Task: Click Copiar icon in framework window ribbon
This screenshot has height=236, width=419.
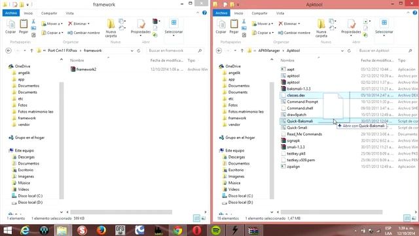Action: pyautogui.click(x=10, y=26)
